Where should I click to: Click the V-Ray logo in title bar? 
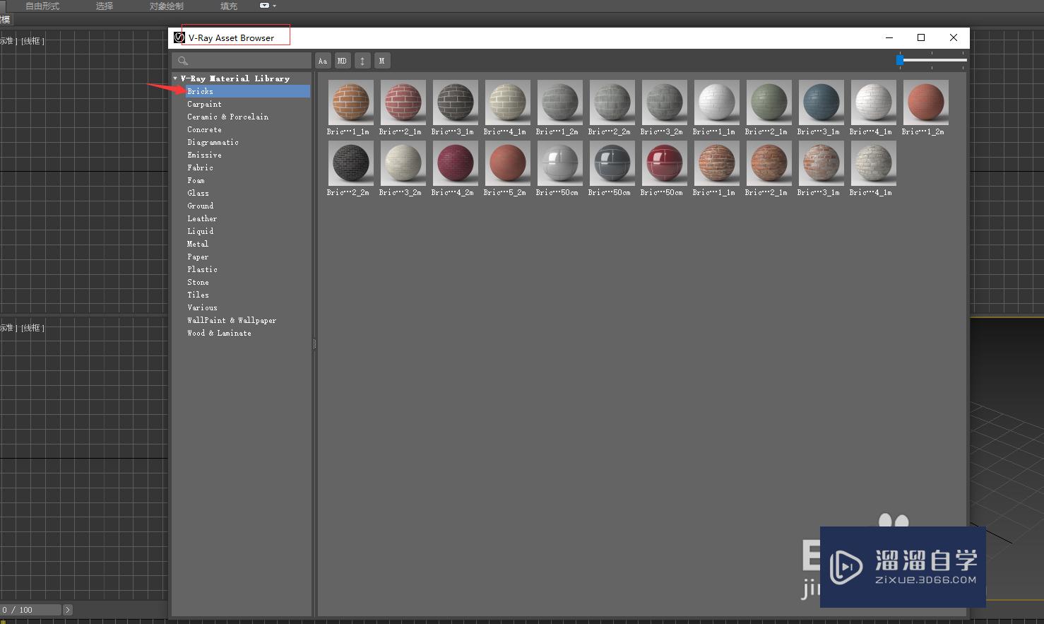[x=179, y=37]
